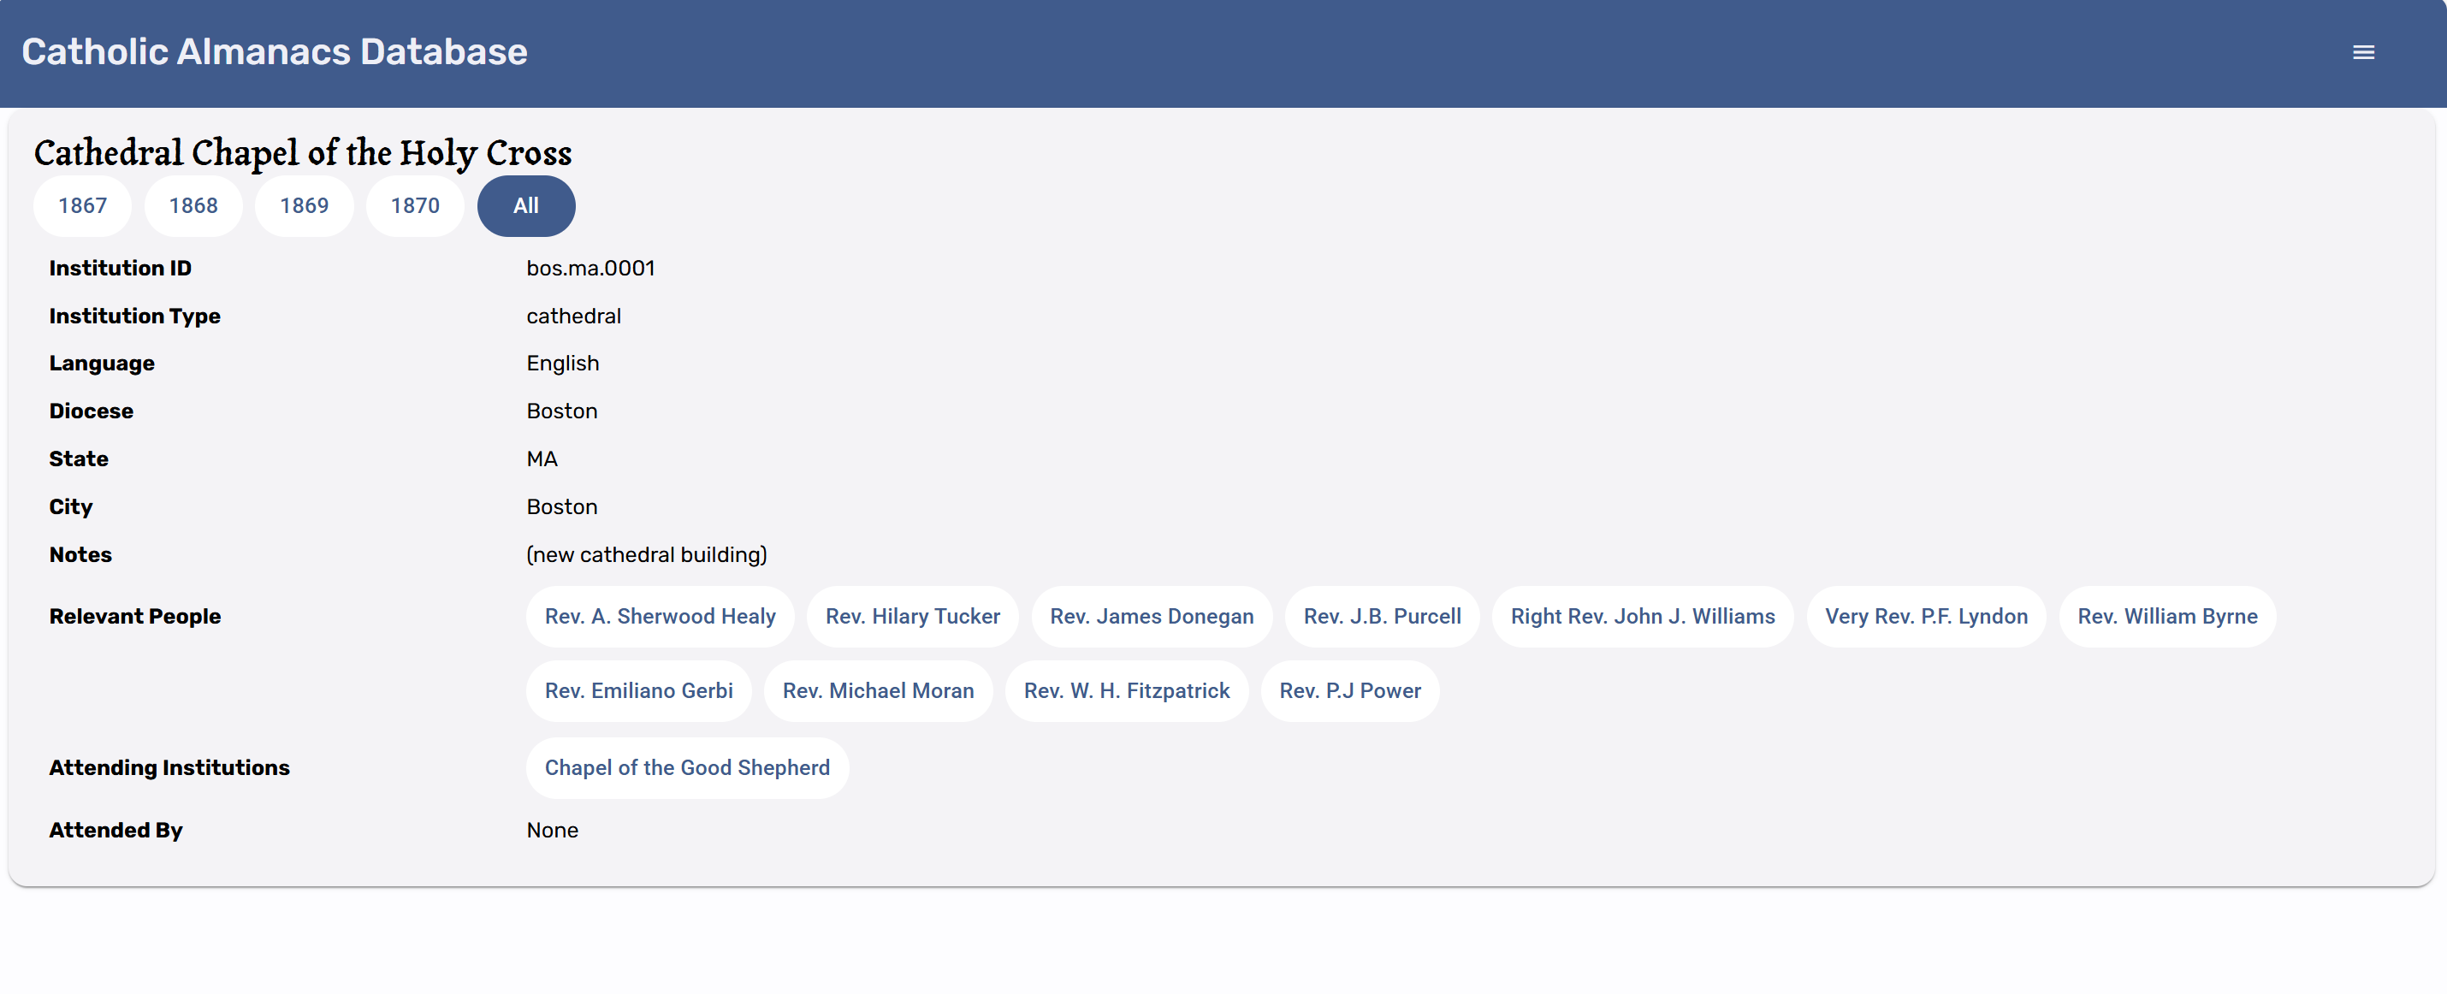Click the Diocese field label
This screenshot has height=994, width=2447.
click(92, 411)
